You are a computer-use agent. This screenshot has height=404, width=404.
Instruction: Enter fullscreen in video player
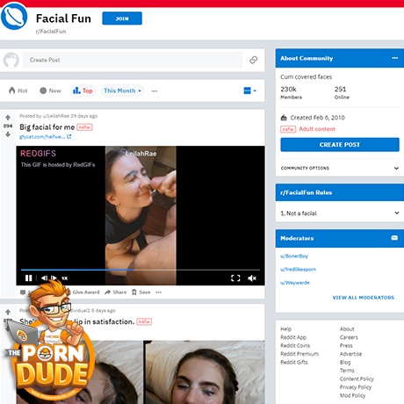tap(235, 278)
